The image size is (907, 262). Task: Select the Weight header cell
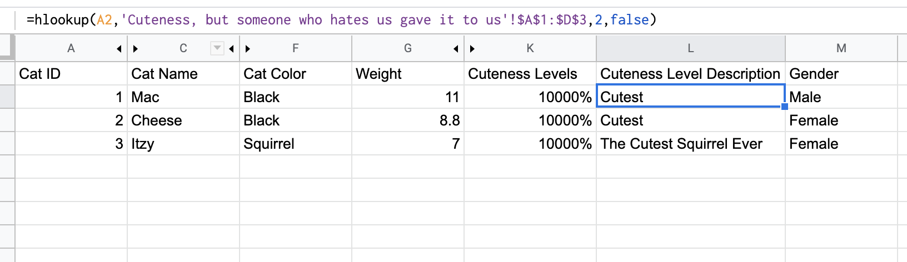pos(408,73)
